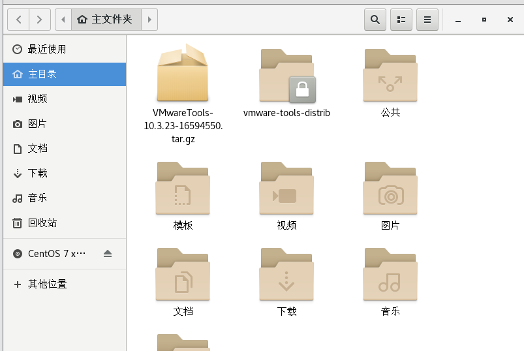Open 其他位置 in the sidebar
The image size is (524, 351).
[65, 284]
